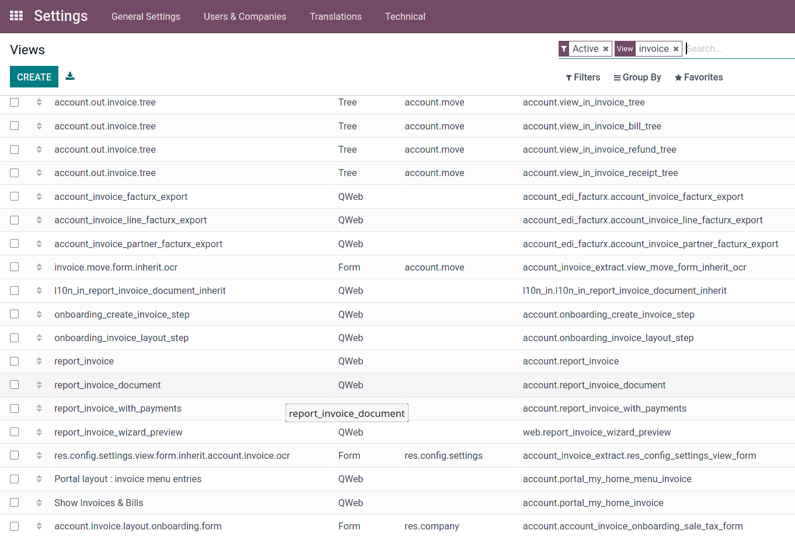Remove the Active filter with its x icon
The image size is (795, 537).
[605, 48]
